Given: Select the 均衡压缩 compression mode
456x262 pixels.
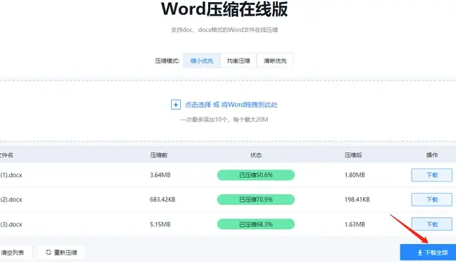Looking at the screenshot, I should 239,61.
